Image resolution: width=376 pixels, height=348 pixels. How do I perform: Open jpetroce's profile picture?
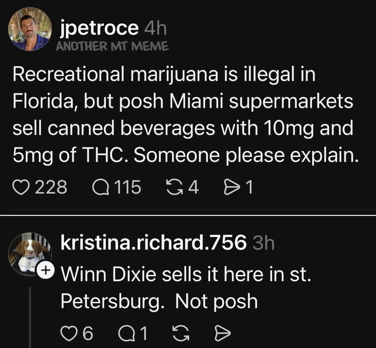coord(30,29)
